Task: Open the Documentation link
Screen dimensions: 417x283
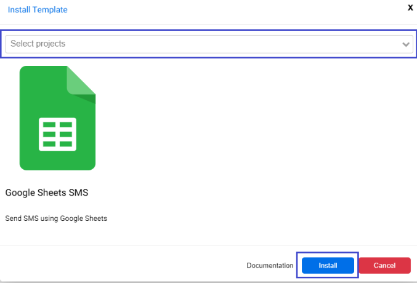Action: 270,265
